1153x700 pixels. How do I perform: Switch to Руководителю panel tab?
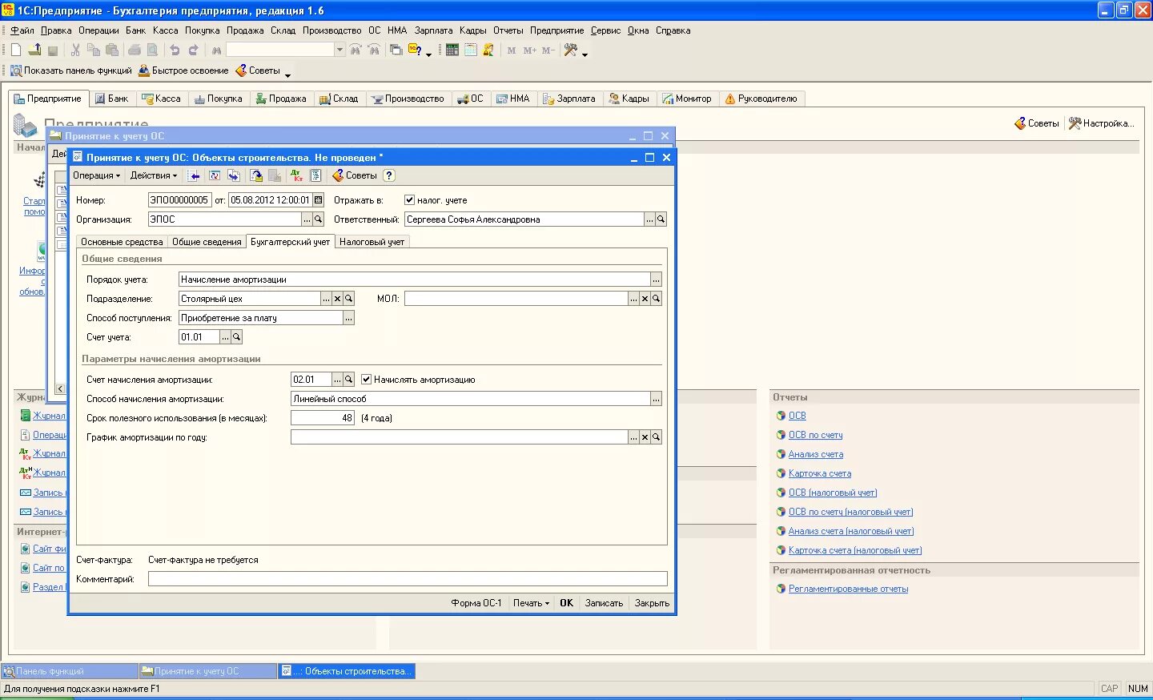(x=761, y=99)
